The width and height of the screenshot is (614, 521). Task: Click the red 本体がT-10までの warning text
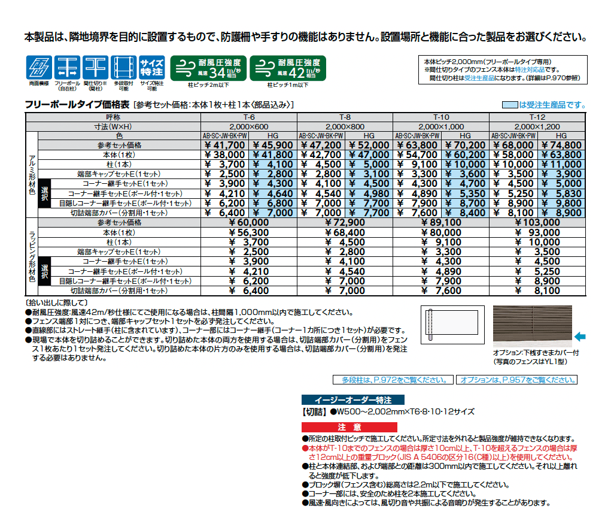(439, 453)
